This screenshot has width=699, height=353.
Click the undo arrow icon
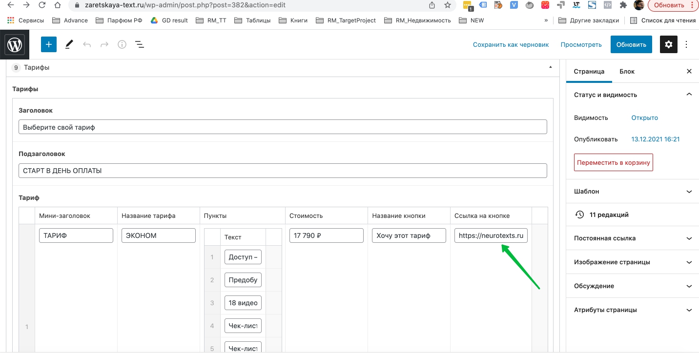click(x=87, y=44)
